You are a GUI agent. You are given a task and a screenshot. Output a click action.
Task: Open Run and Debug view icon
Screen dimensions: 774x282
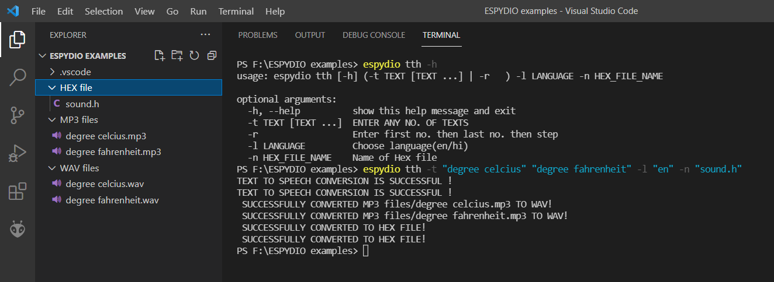[18, 153]
